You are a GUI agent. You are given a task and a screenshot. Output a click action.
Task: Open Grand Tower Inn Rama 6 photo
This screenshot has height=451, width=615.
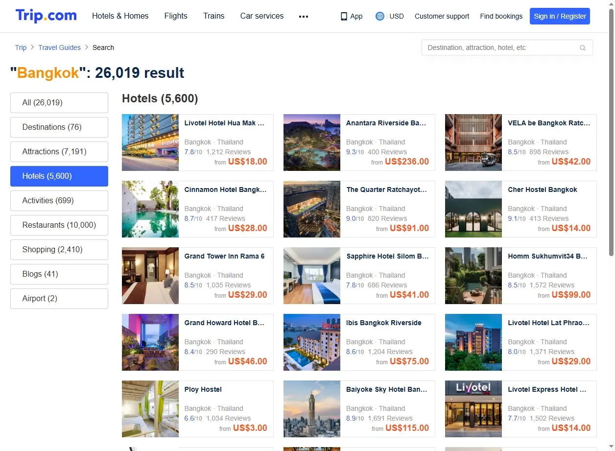coord(150,276)
